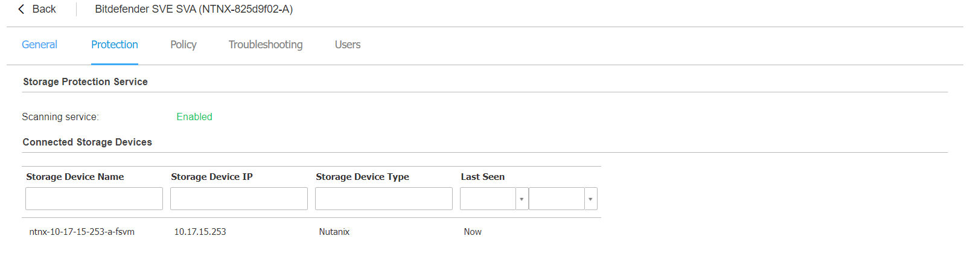This screenshot has height=259, width=973.
Task: Select the Protection tab
Action: click(x=115, y=45)
